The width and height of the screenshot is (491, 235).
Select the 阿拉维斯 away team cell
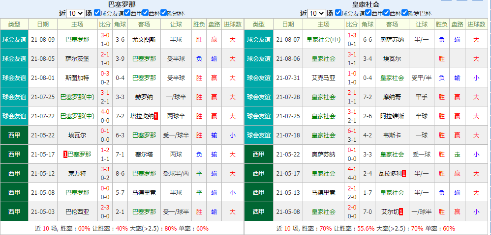[x=392, y=116]
